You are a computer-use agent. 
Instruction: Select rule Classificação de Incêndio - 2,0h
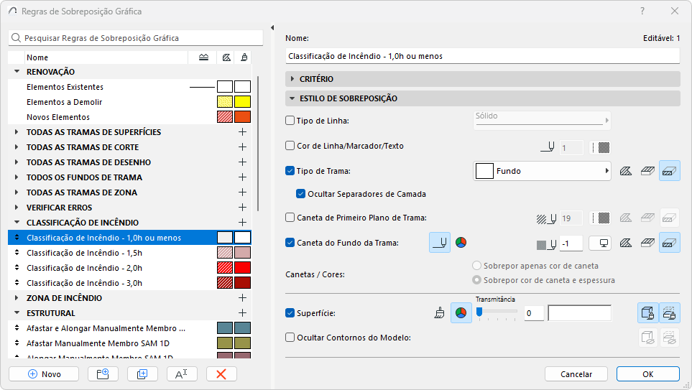pos(130,268)
